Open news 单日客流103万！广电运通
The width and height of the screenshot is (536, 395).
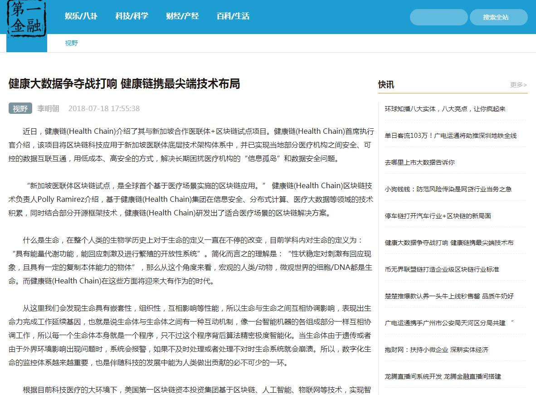(x=451, y=136)
